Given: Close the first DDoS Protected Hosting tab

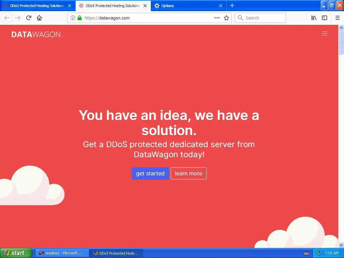Looking at the screenshot, I should tap(70, 6).
